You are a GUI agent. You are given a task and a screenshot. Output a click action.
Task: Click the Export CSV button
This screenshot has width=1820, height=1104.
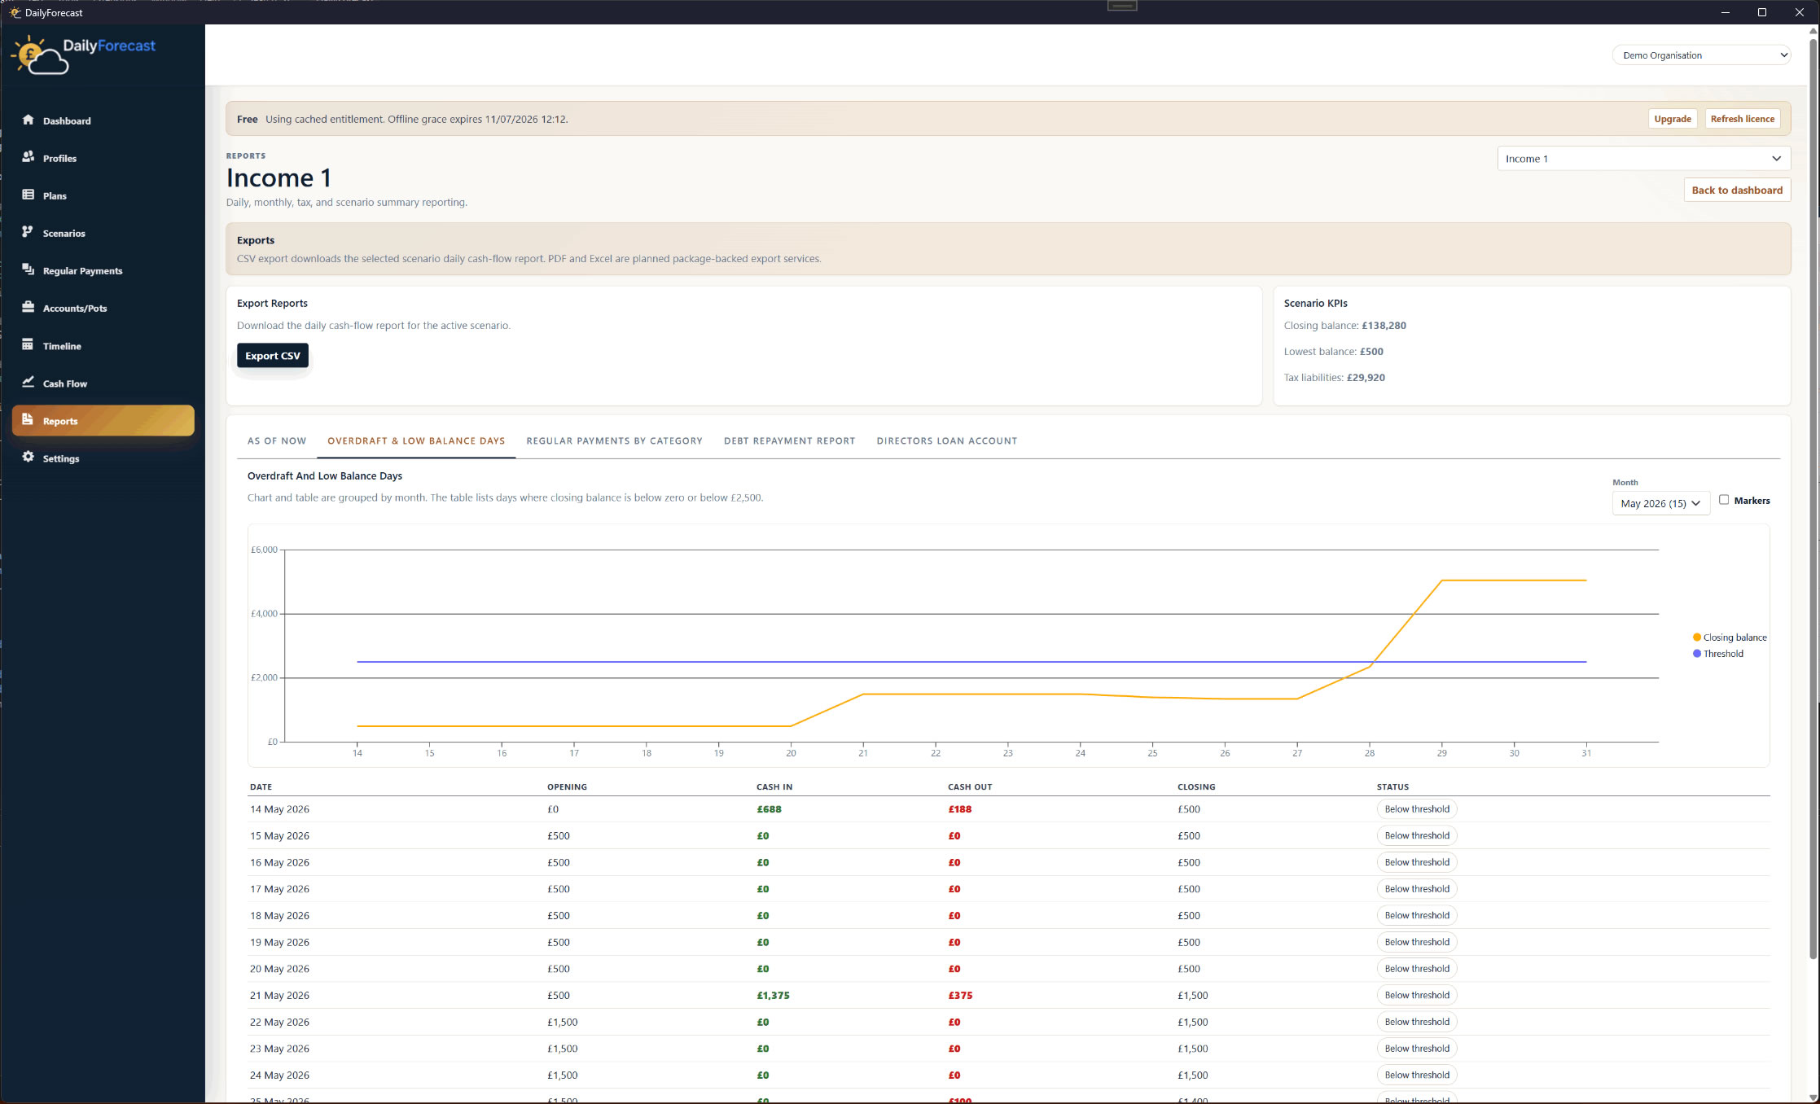pyautogui.click(x=273, y=356)
